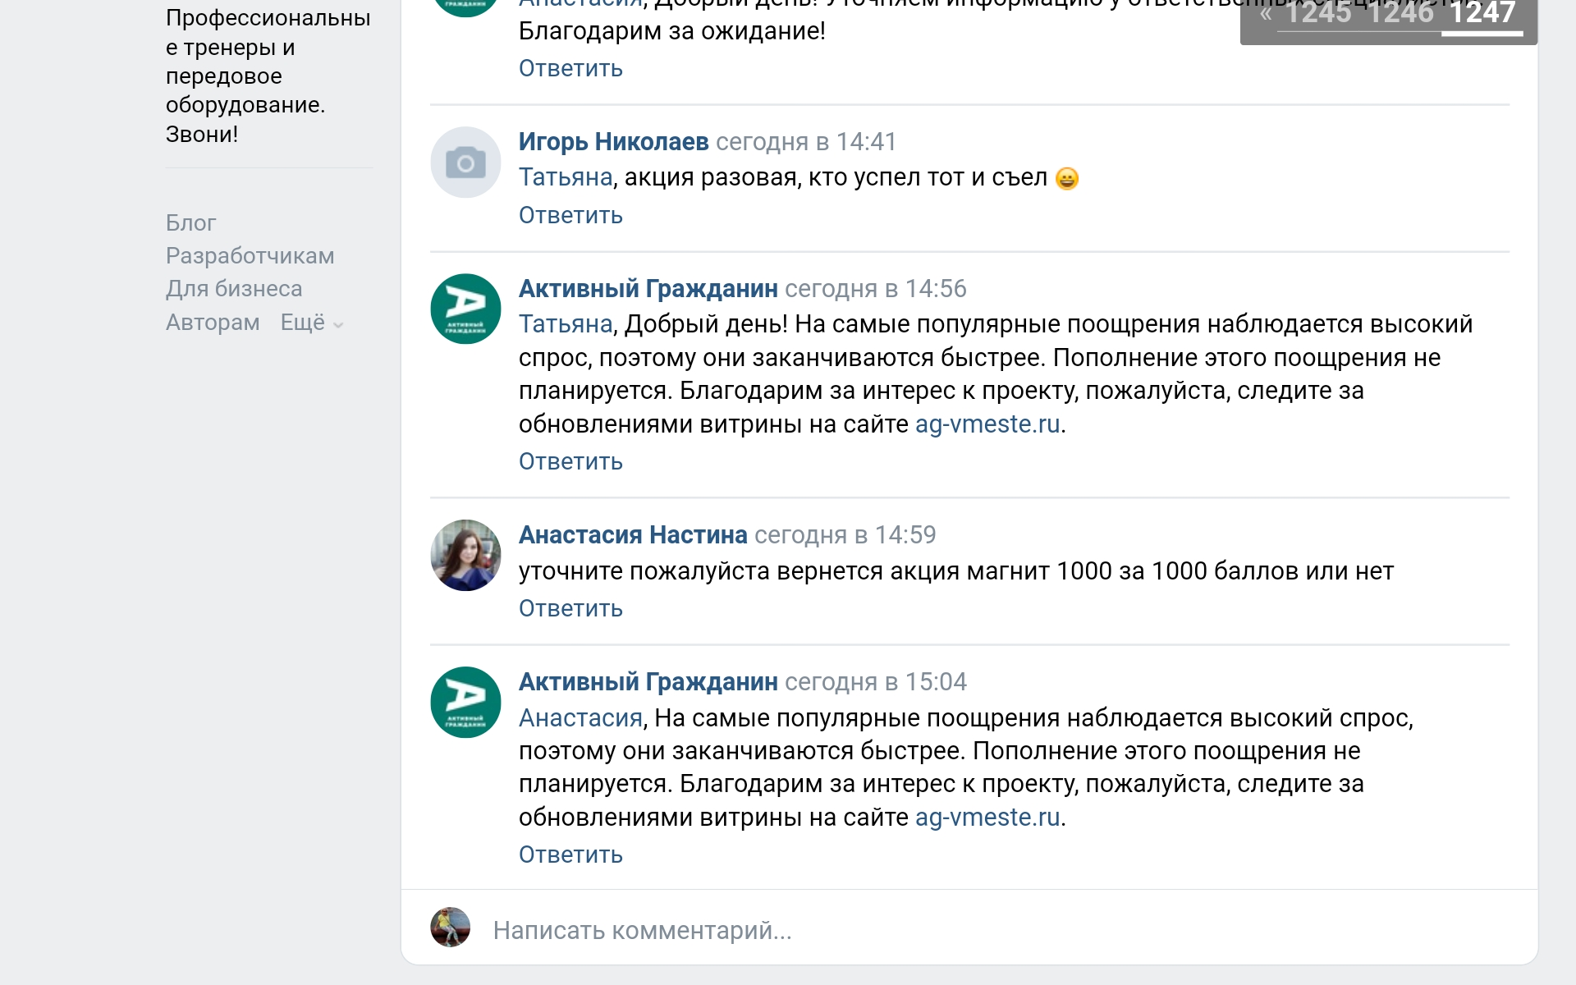This screenshot has height=985, width=1576.
Task: Focus the Написать комментарий input field
Action: pos(1001,930)
